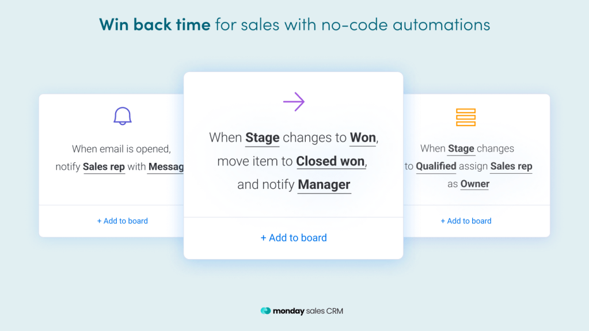Click the purple right-arrow icon
This screenshot has height=331, width=589.
(294, 102)
